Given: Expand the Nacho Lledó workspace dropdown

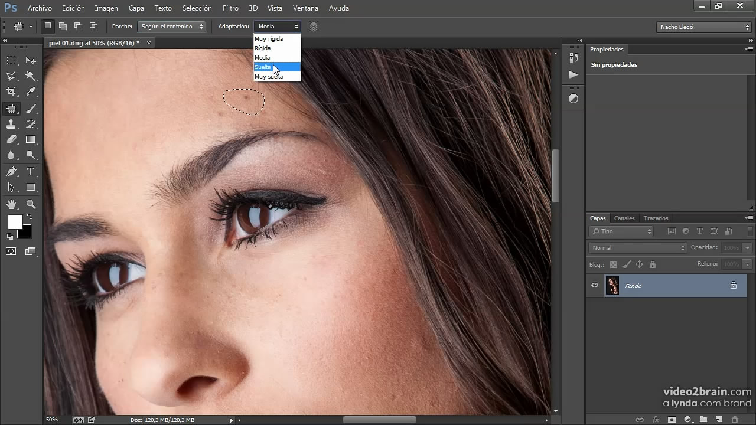Looking at the screenshot, I should point(703,27).
